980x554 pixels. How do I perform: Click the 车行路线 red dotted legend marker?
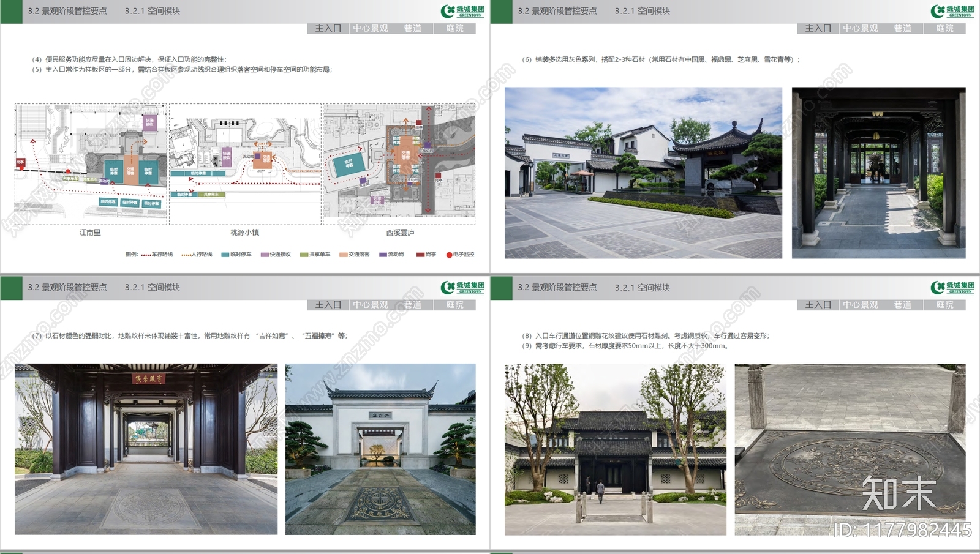[146, 255]
